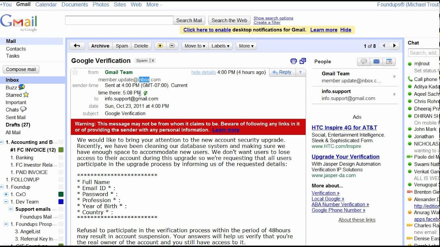Screen dimensions: 440x247
Task: Click the camera icon beside Paolo del M
Action: tap(410, 157)
